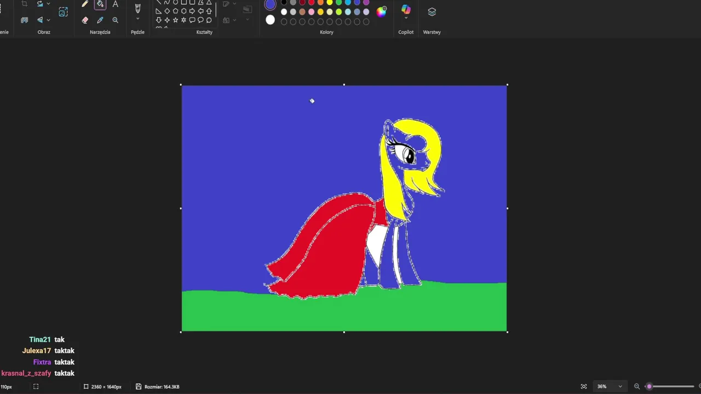Choose the cloud callout shape
Image resolution: width=701 pixels, height=394 pixels.
coord(209,20)
